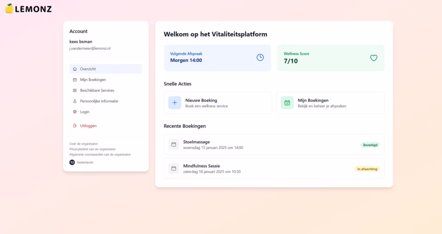Click the Lemonz lemon logo icon
Screen dimensions: 442x234
[x=9, y=8]
